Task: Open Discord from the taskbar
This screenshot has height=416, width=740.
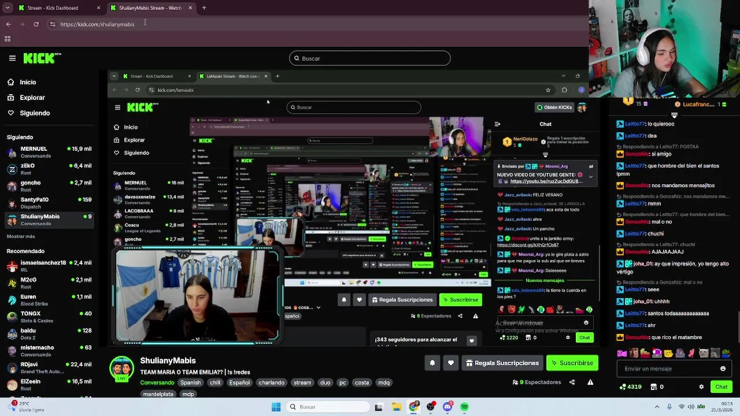Action: (x=447, y=407)
